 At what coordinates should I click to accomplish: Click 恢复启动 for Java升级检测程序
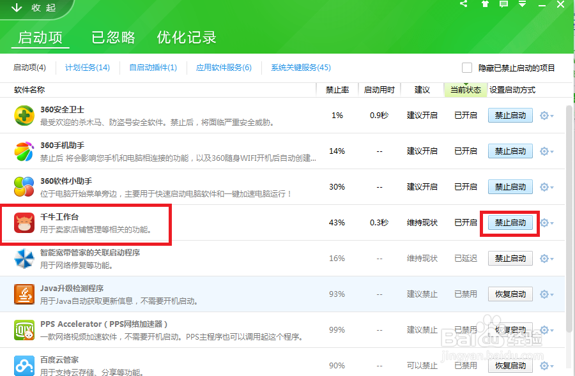click(510, 294)
